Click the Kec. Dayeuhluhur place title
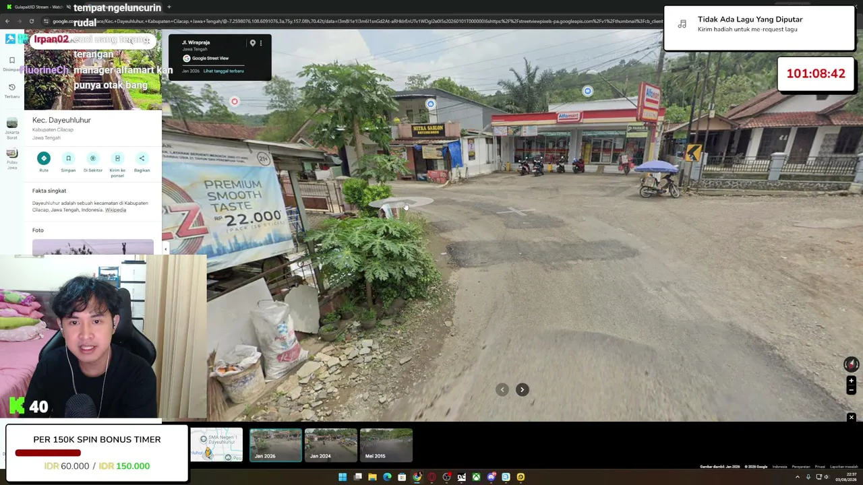This screenshot has width=863, height=485. (61, 120)
